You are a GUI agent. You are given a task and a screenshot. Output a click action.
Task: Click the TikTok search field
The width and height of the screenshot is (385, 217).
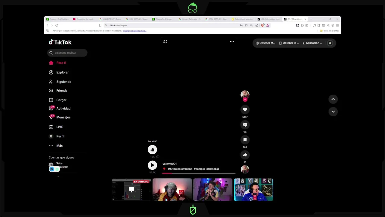(67, 53)
